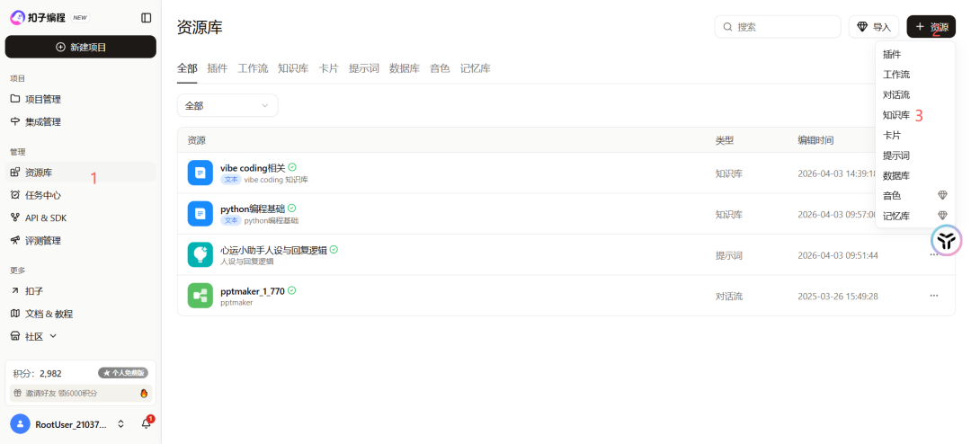Select 提示词 in the dropdown menu
Screen dimensions: 971x444
coord(915,155)
